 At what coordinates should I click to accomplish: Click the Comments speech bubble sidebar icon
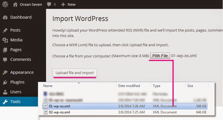click(x=5, y=60)
